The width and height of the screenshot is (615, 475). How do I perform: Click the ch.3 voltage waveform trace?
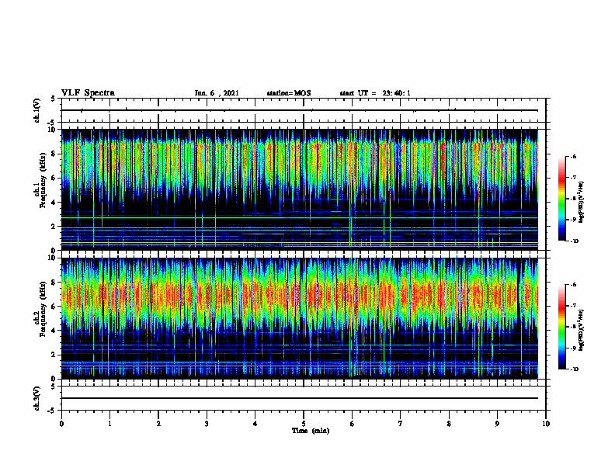coord(300,398)
